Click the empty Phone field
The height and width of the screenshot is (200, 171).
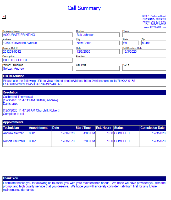(144, 35)
